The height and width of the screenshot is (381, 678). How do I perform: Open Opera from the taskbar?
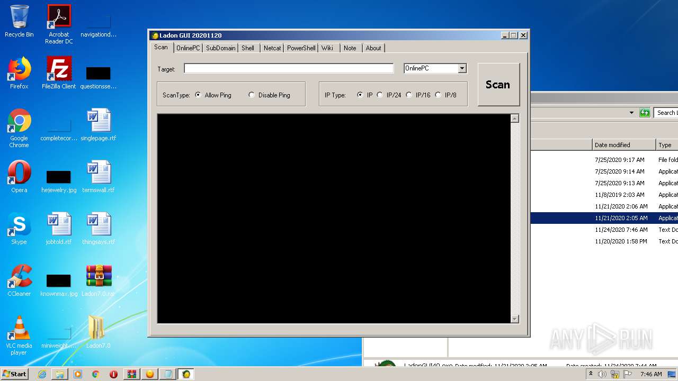pos(114,374)
